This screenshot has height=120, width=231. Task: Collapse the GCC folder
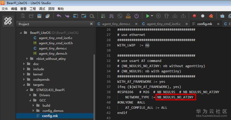click(30, 100)
